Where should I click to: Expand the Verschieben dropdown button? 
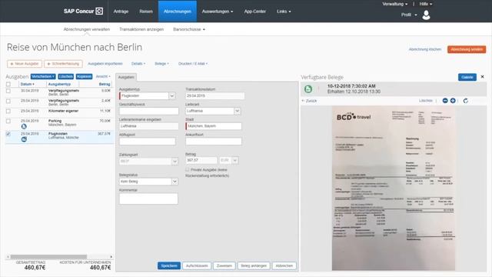click(43, 77)
